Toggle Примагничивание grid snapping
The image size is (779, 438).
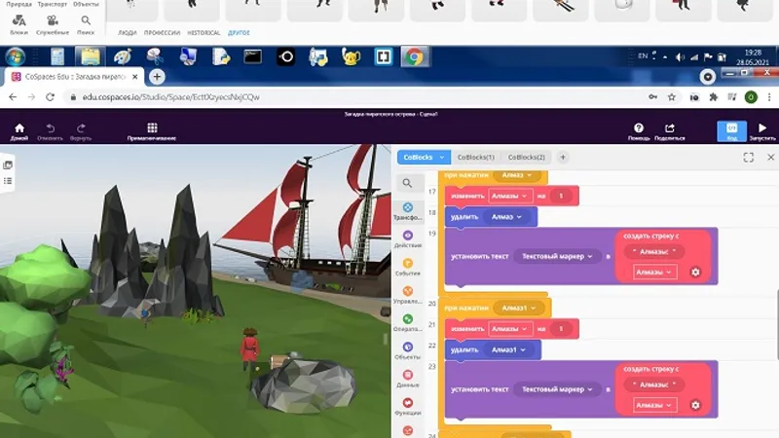click(152, 131)
